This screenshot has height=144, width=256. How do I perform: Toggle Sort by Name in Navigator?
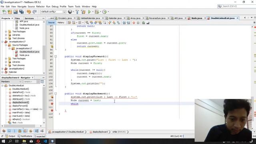37,131
